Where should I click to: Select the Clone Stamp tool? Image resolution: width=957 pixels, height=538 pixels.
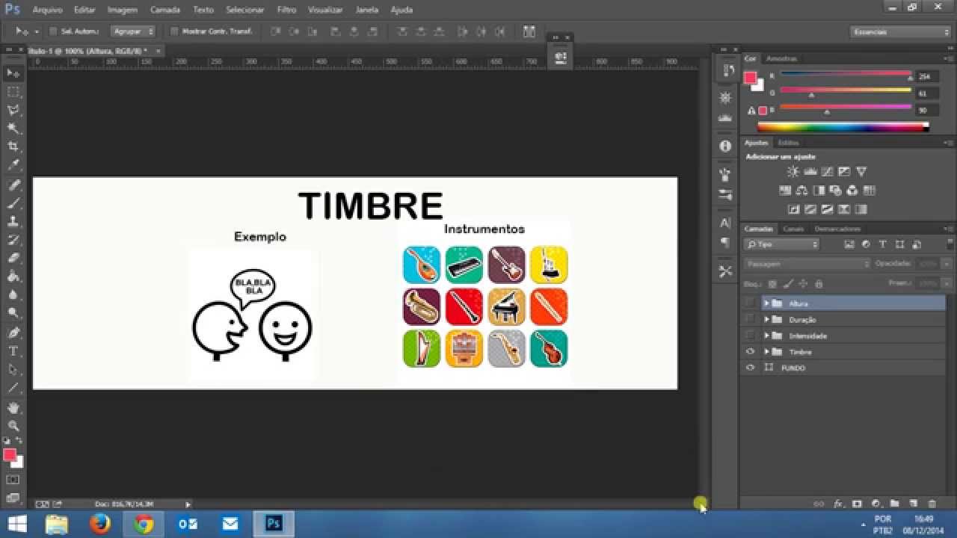[13, 221]
